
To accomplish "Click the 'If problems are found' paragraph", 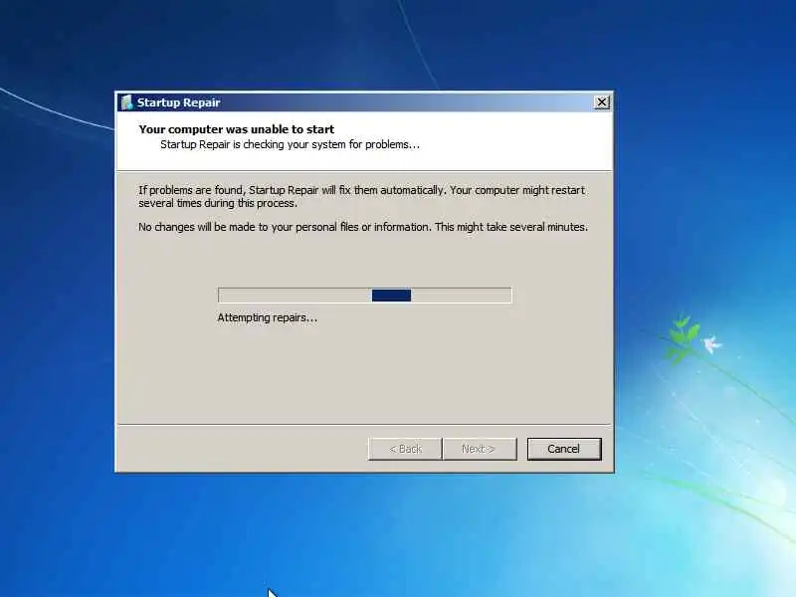I will (361, 196).
